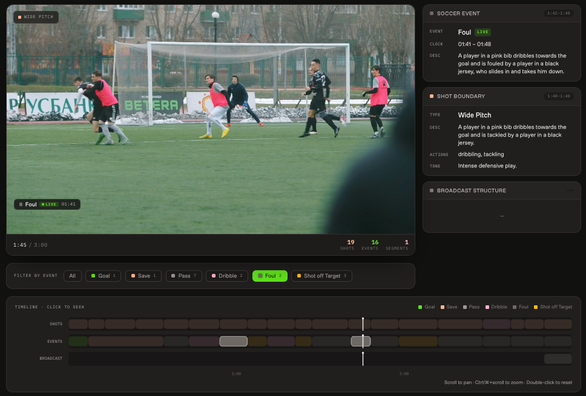Viewport: 586px width, 396px height.
Task: Click the WIDE PITCH badge on video
Action: (x=36, y=17)
